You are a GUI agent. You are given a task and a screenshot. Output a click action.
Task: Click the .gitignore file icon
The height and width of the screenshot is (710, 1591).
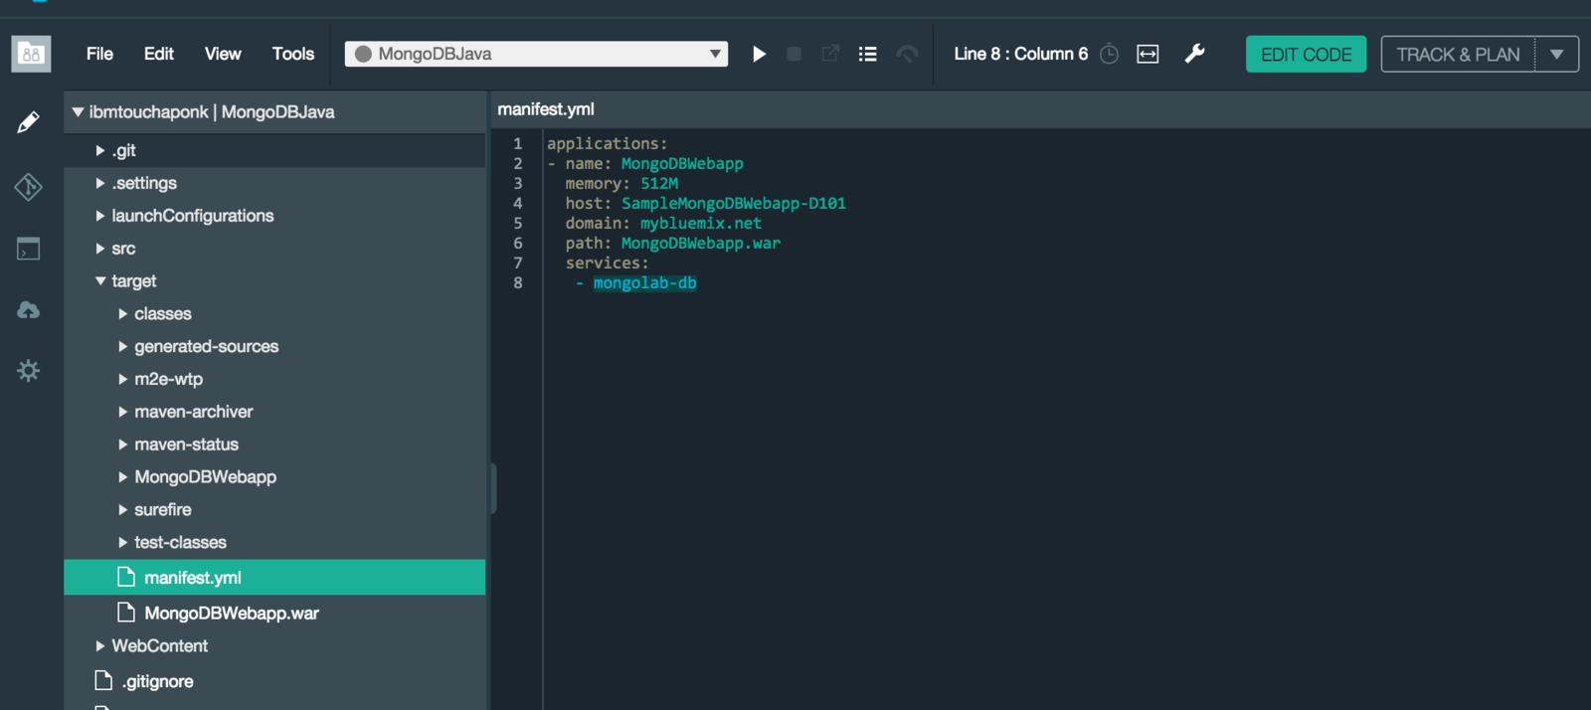[x=103, y=680]
